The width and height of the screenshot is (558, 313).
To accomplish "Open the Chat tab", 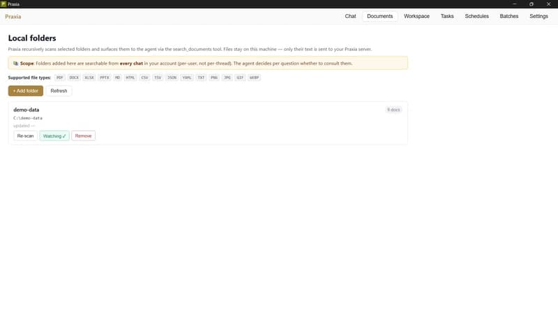I will point(350,16).
